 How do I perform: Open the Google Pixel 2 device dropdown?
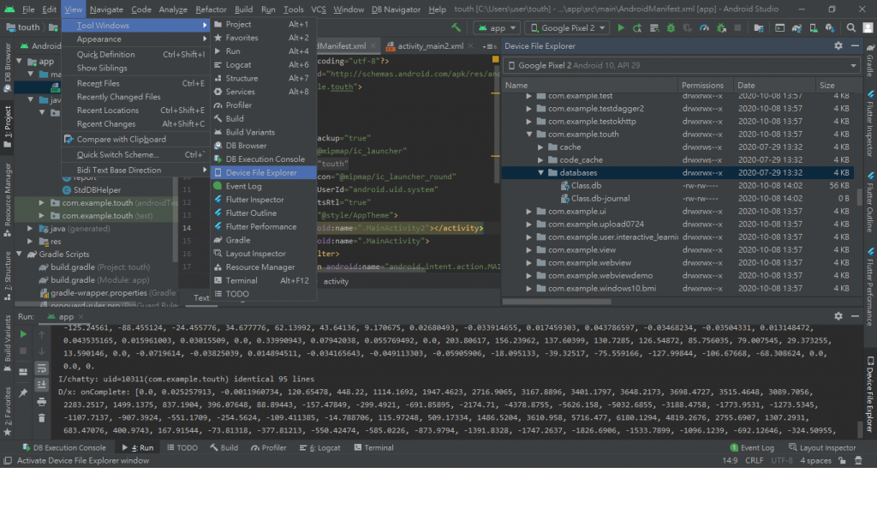tap(567, 28)
